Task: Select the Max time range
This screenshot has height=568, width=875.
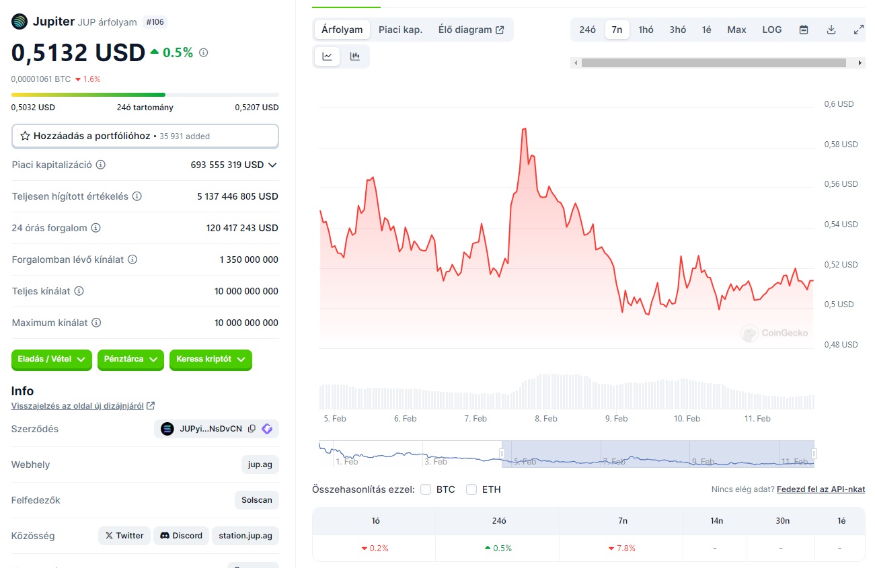Action: [737, 30]
